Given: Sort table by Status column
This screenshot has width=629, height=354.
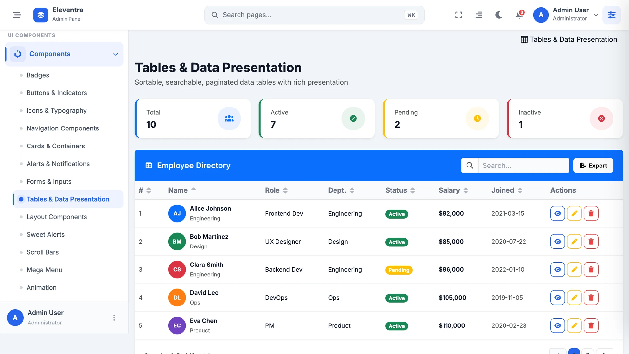Looking at the screenshot, I should pos(400,190).
